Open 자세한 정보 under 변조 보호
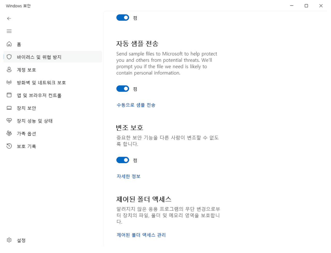The width and height of the screenshot is (331, 253). (128, 176)
